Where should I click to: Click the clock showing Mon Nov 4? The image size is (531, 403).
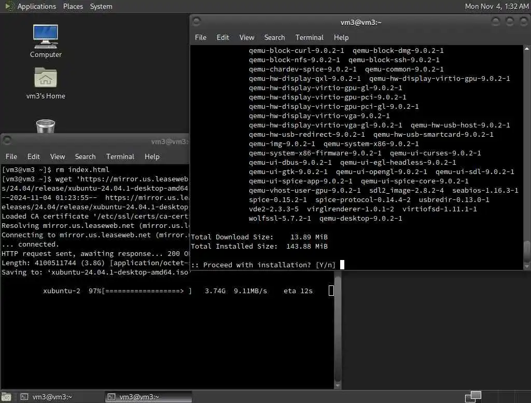496,6
